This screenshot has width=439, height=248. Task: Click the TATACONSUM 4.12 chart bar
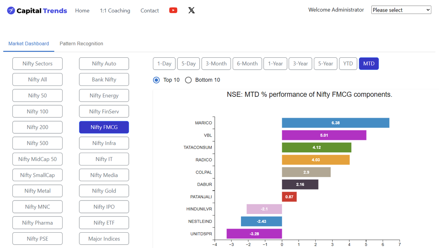316,148
